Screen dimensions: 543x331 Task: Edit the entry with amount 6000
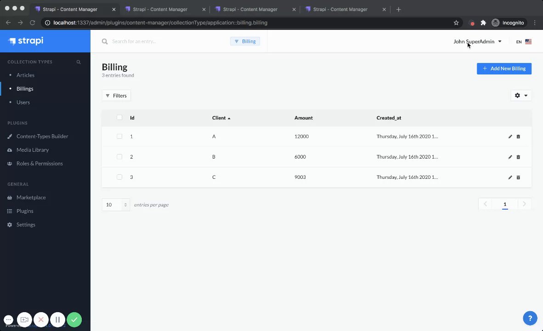tap(510, 157)
